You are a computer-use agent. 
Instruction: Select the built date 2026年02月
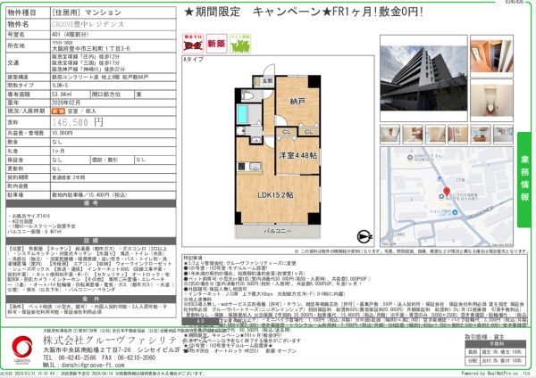point(66,103)
